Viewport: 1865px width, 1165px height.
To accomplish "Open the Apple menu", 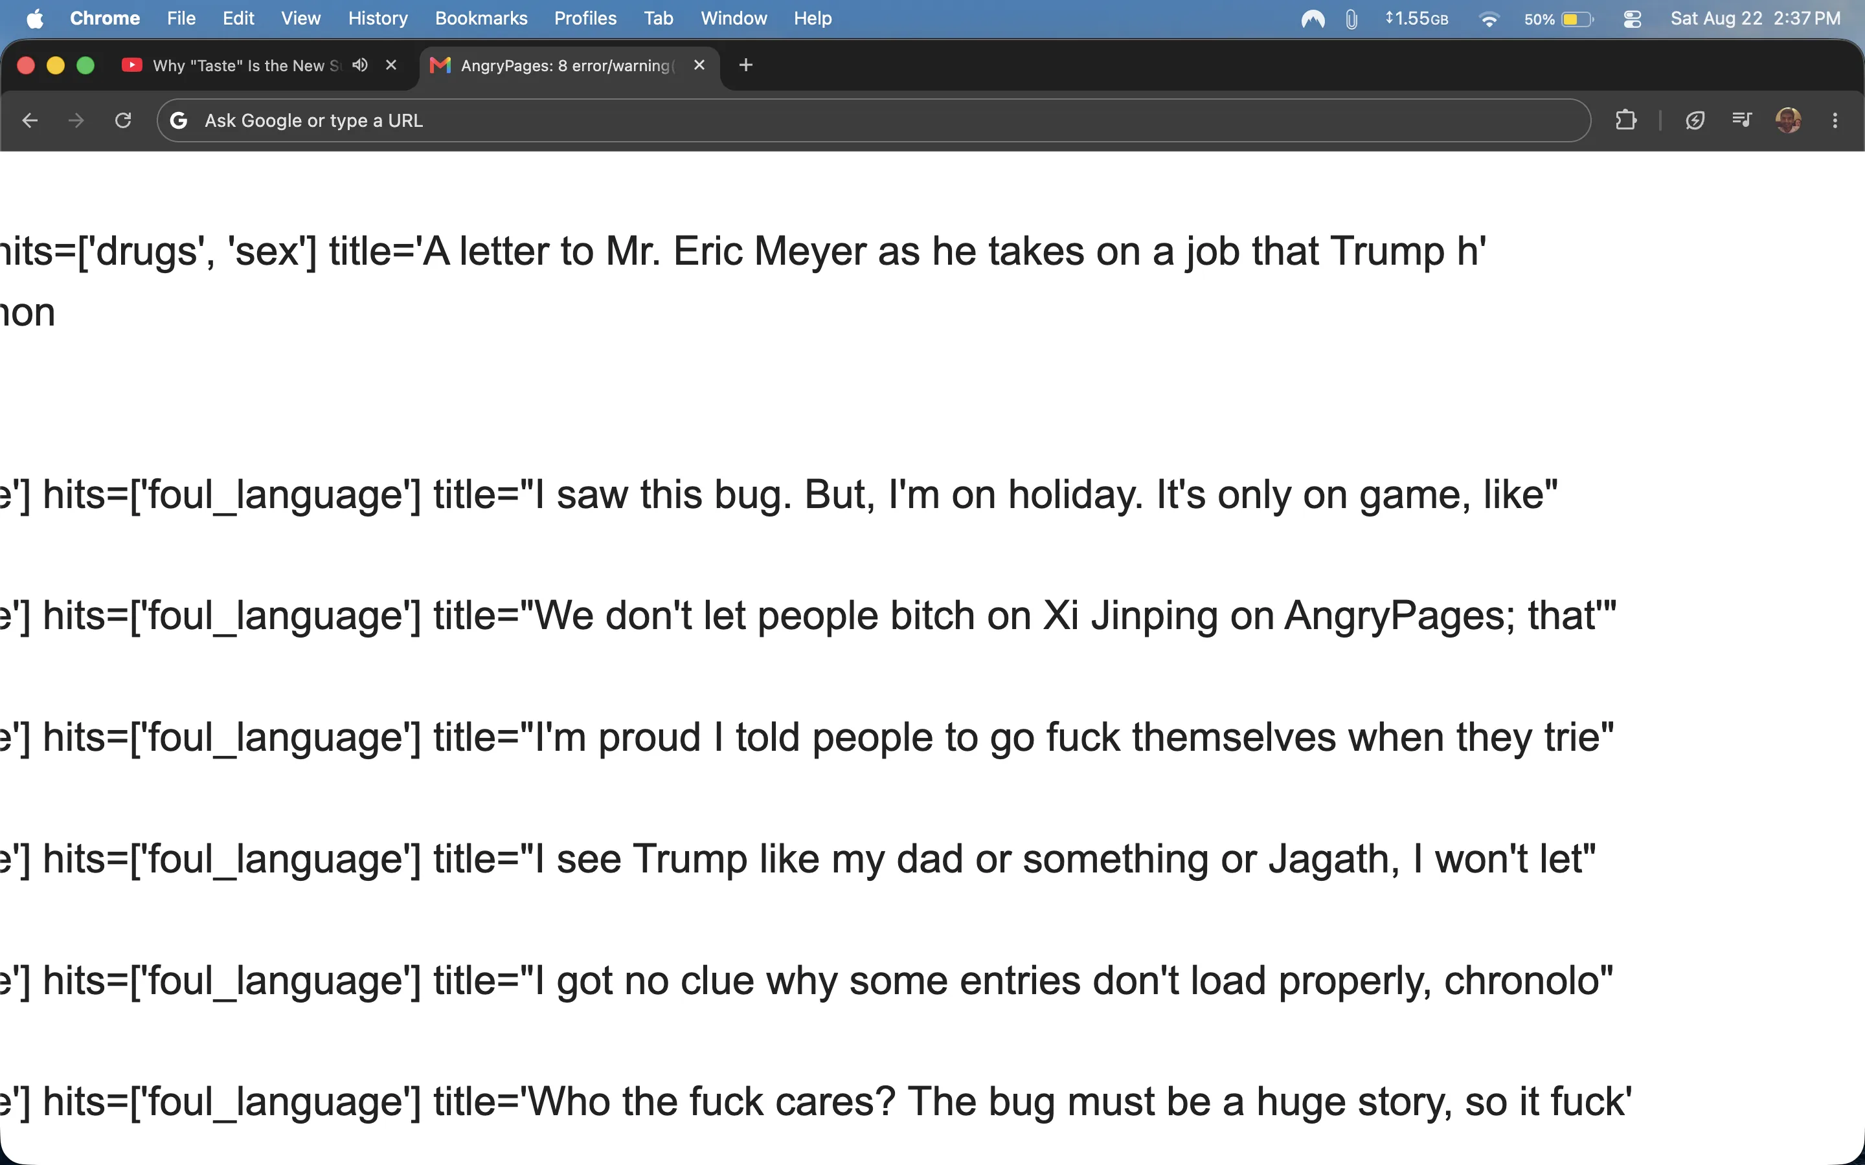I will click(35, 19).
